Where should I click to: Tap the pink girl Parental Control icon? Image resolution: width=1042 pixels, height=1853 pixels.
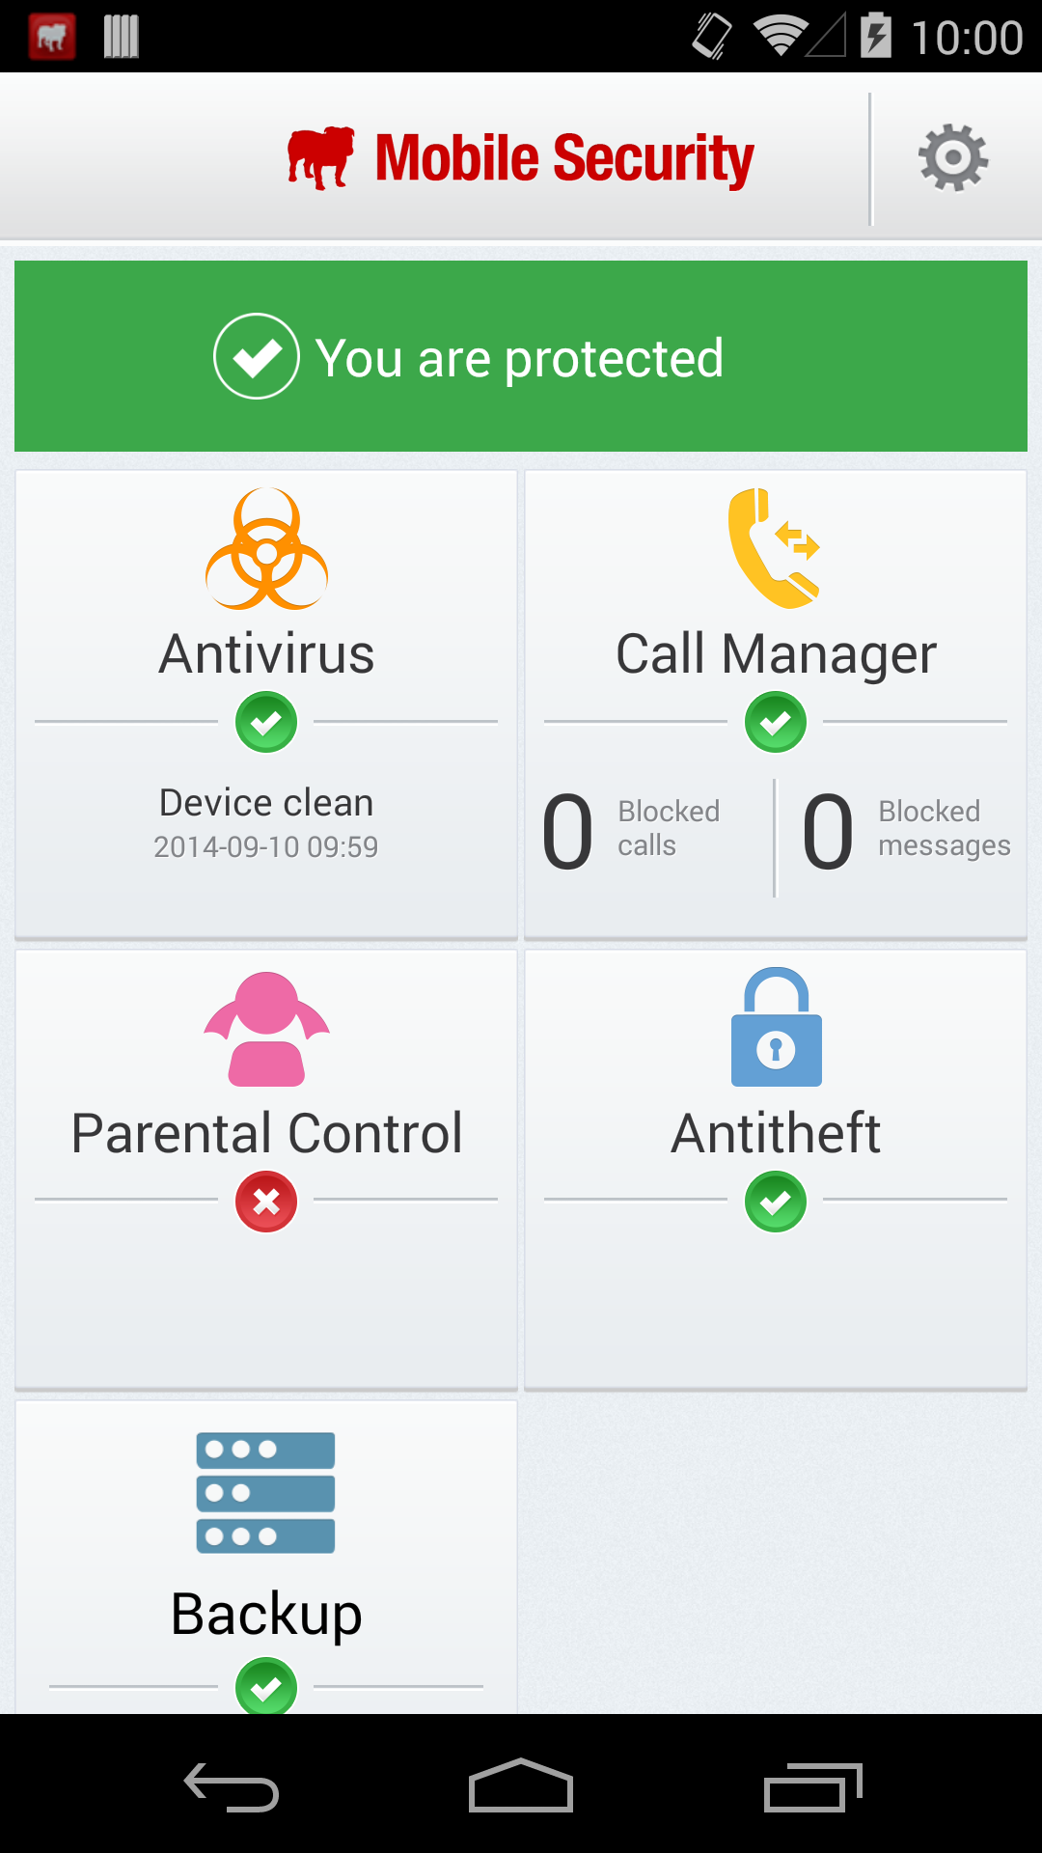(266, 1029)
